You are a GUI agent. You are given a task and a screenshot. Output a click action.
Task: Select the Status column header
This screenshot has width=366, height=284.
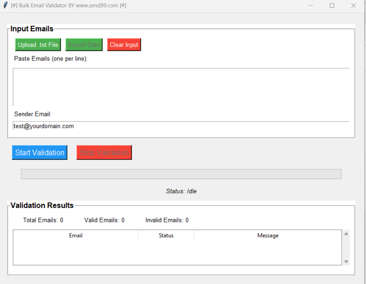[166, 236]
